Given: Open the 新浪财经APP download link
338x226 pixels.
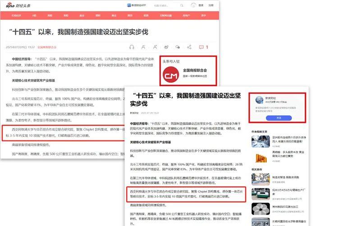Looking at the screenshot, I should coord(137,5).
